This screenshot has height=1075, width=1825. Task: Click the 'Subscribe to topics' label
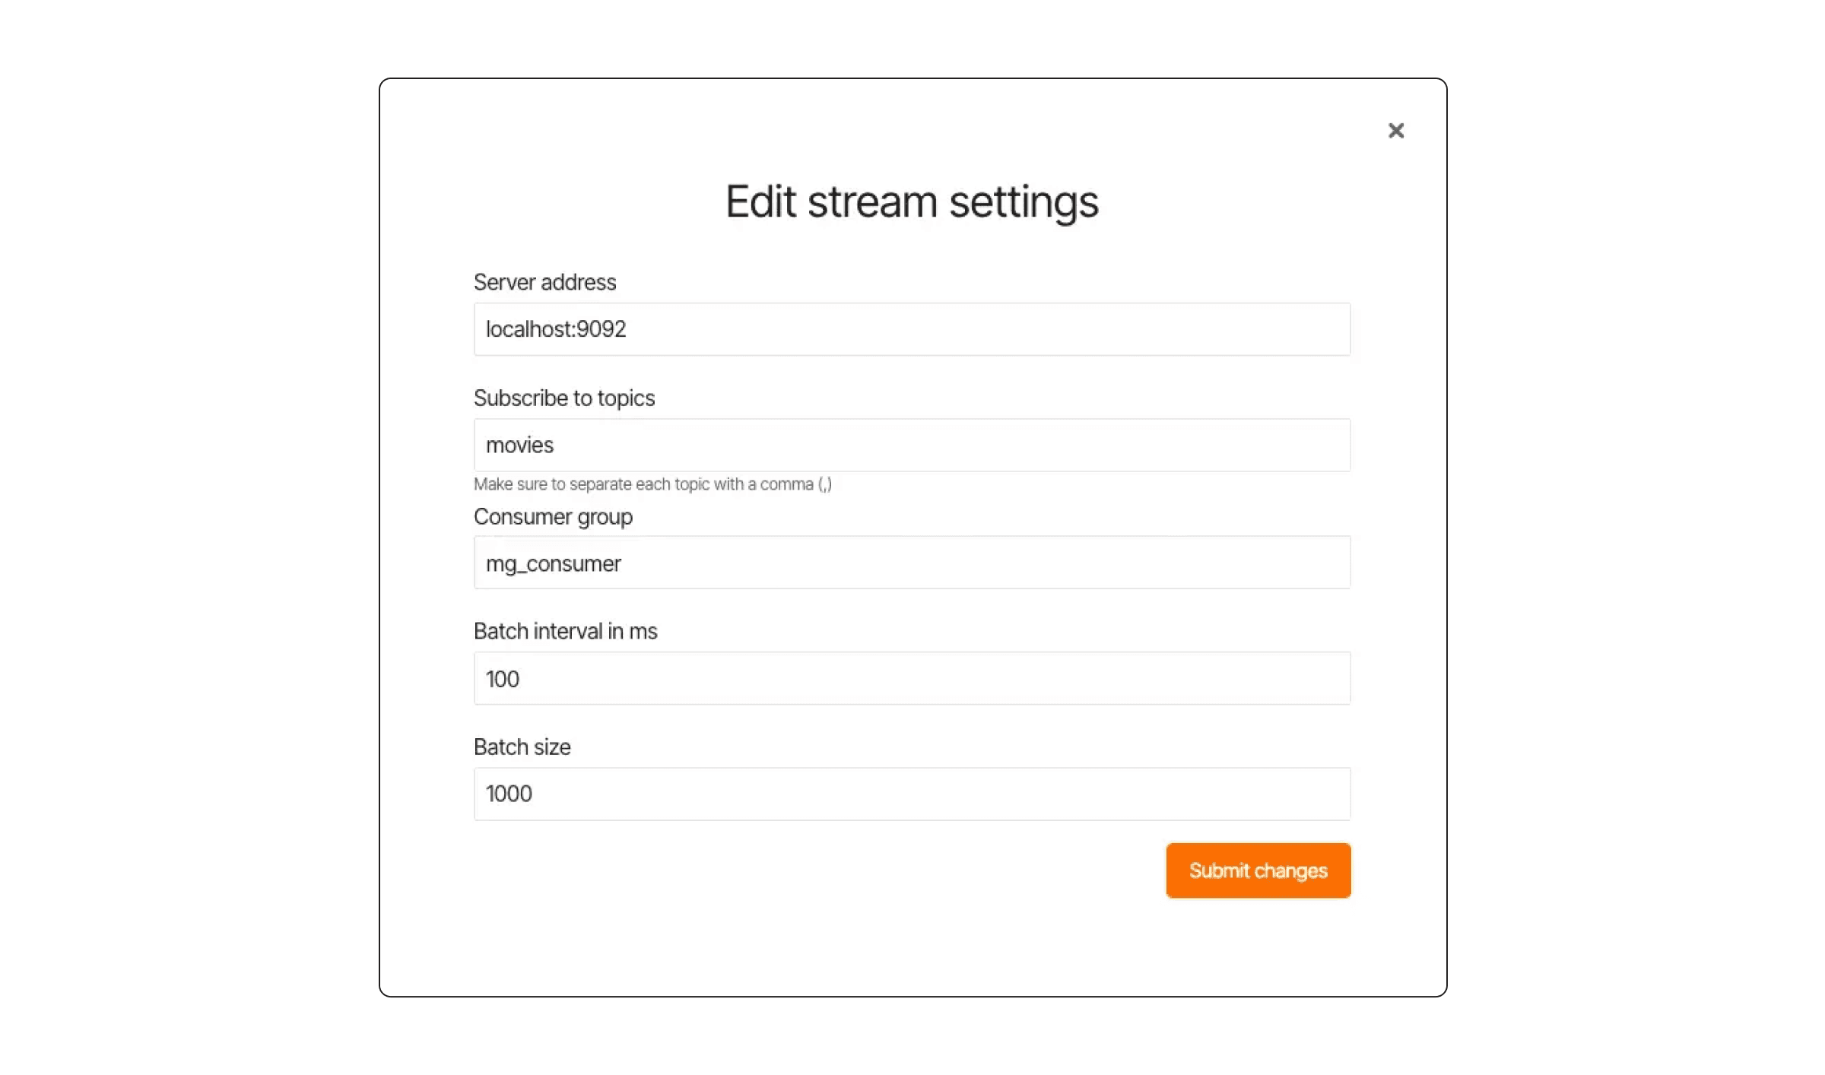click(563, 398)
